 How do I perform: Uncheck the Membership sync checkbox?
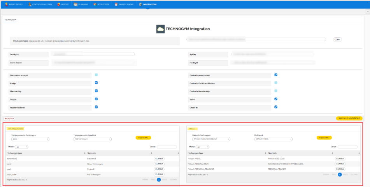point(96,91)
